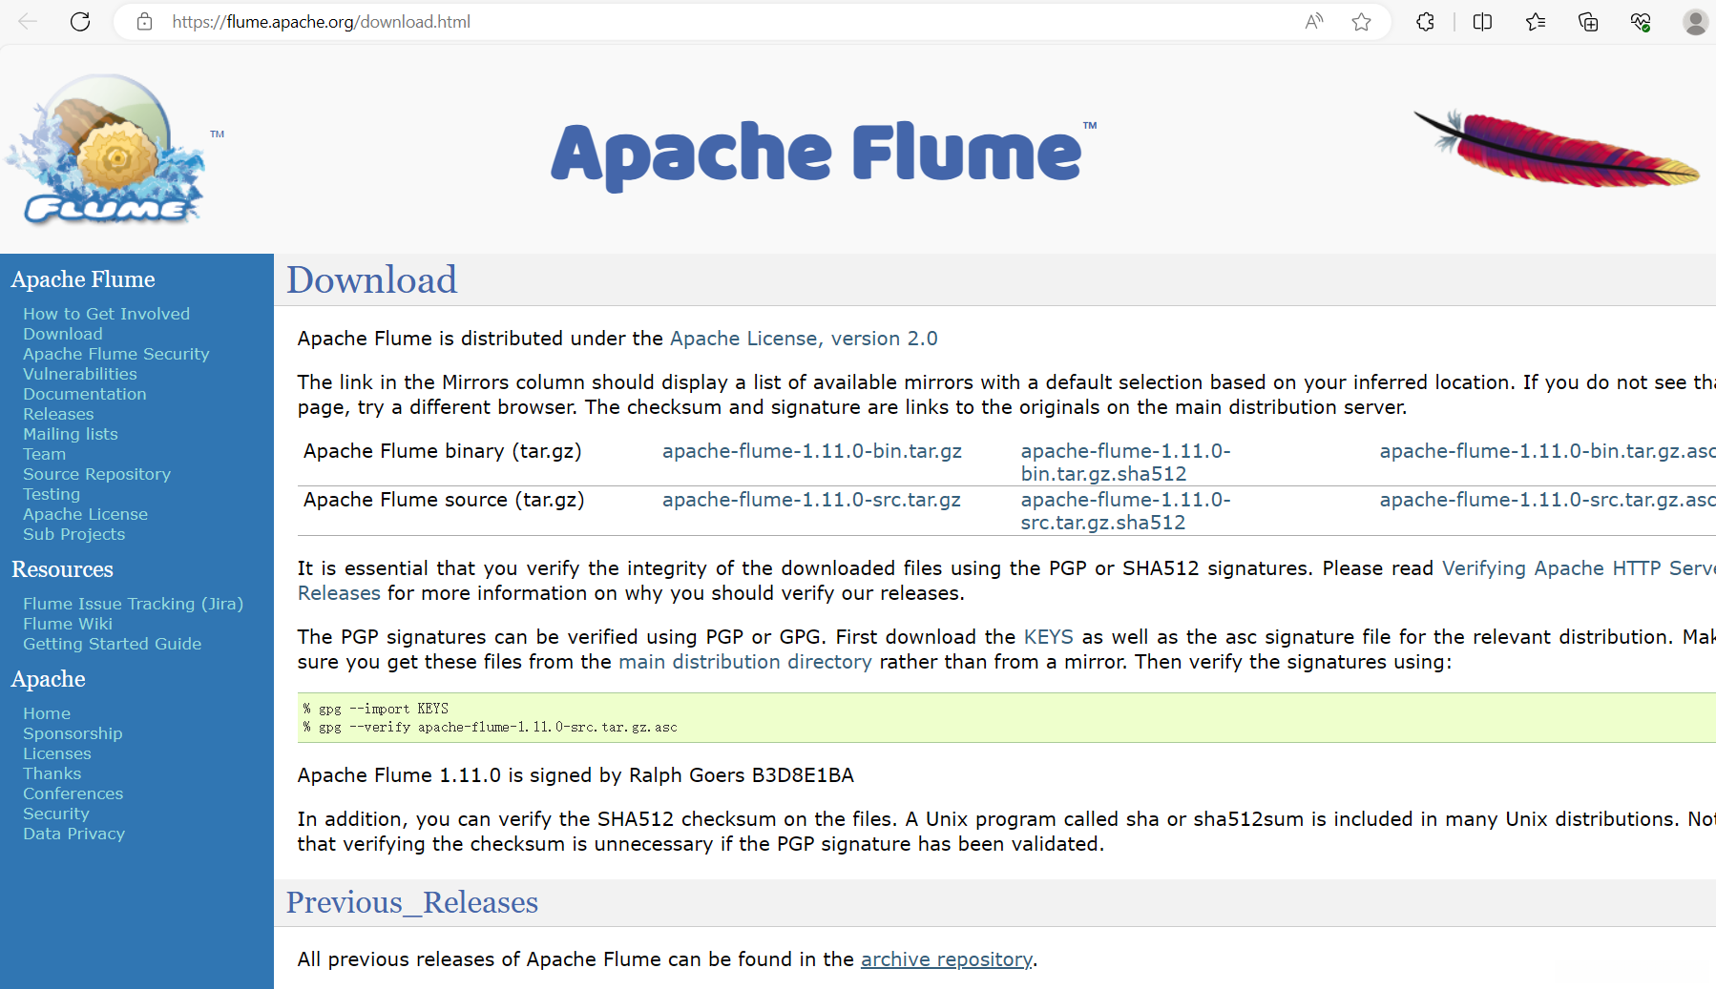This screenshot has width=1716, height=989.
Task: Click the Apache feather logo
Action: [1557, 149]
